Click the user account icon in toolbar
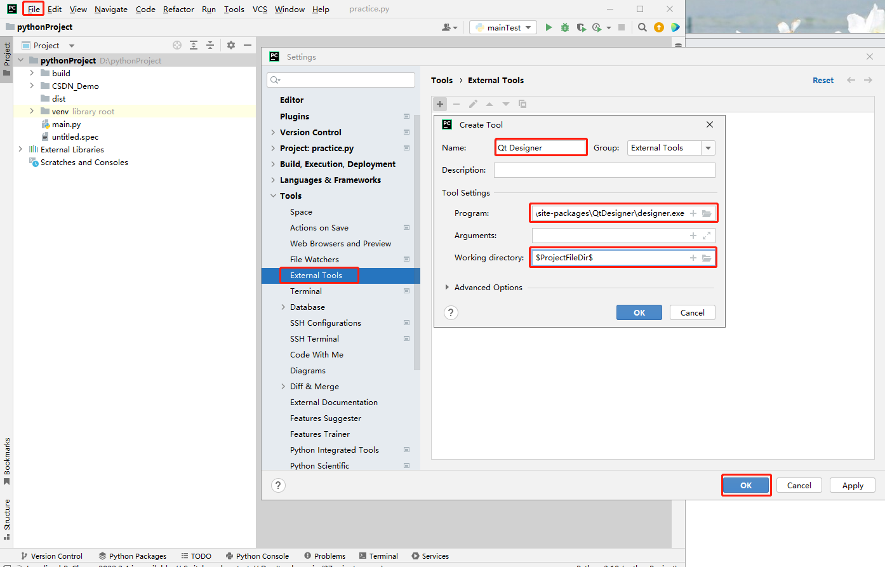The width and height of the screenshot is (885, 567). [449, 27]
